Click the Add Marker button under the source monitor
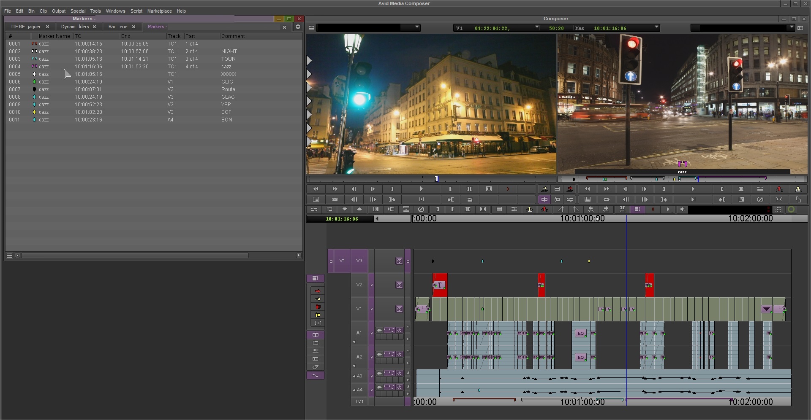 (x=507, y=189)
